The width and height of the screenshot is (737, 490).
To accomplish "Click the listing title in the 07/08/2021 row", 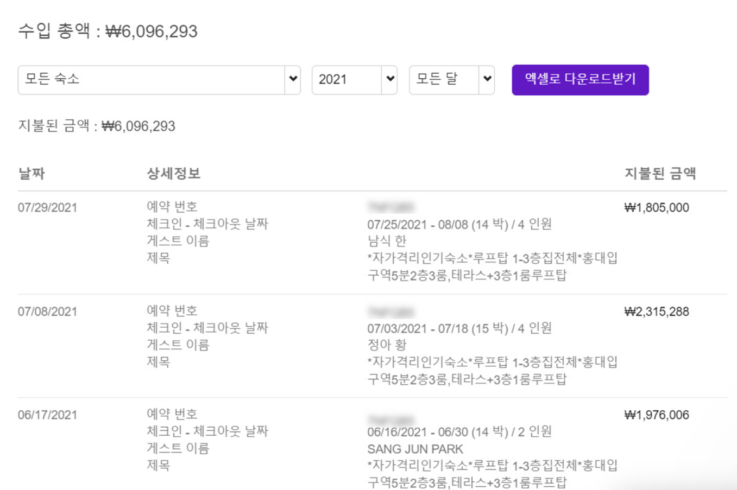I will 493,371.
